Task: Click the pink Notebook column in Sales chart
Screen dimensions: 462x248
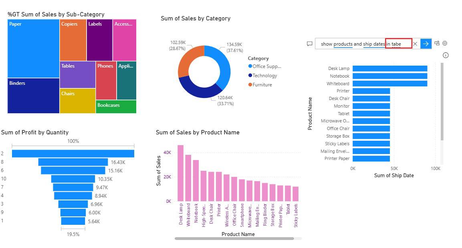Action: coord(196,181)
